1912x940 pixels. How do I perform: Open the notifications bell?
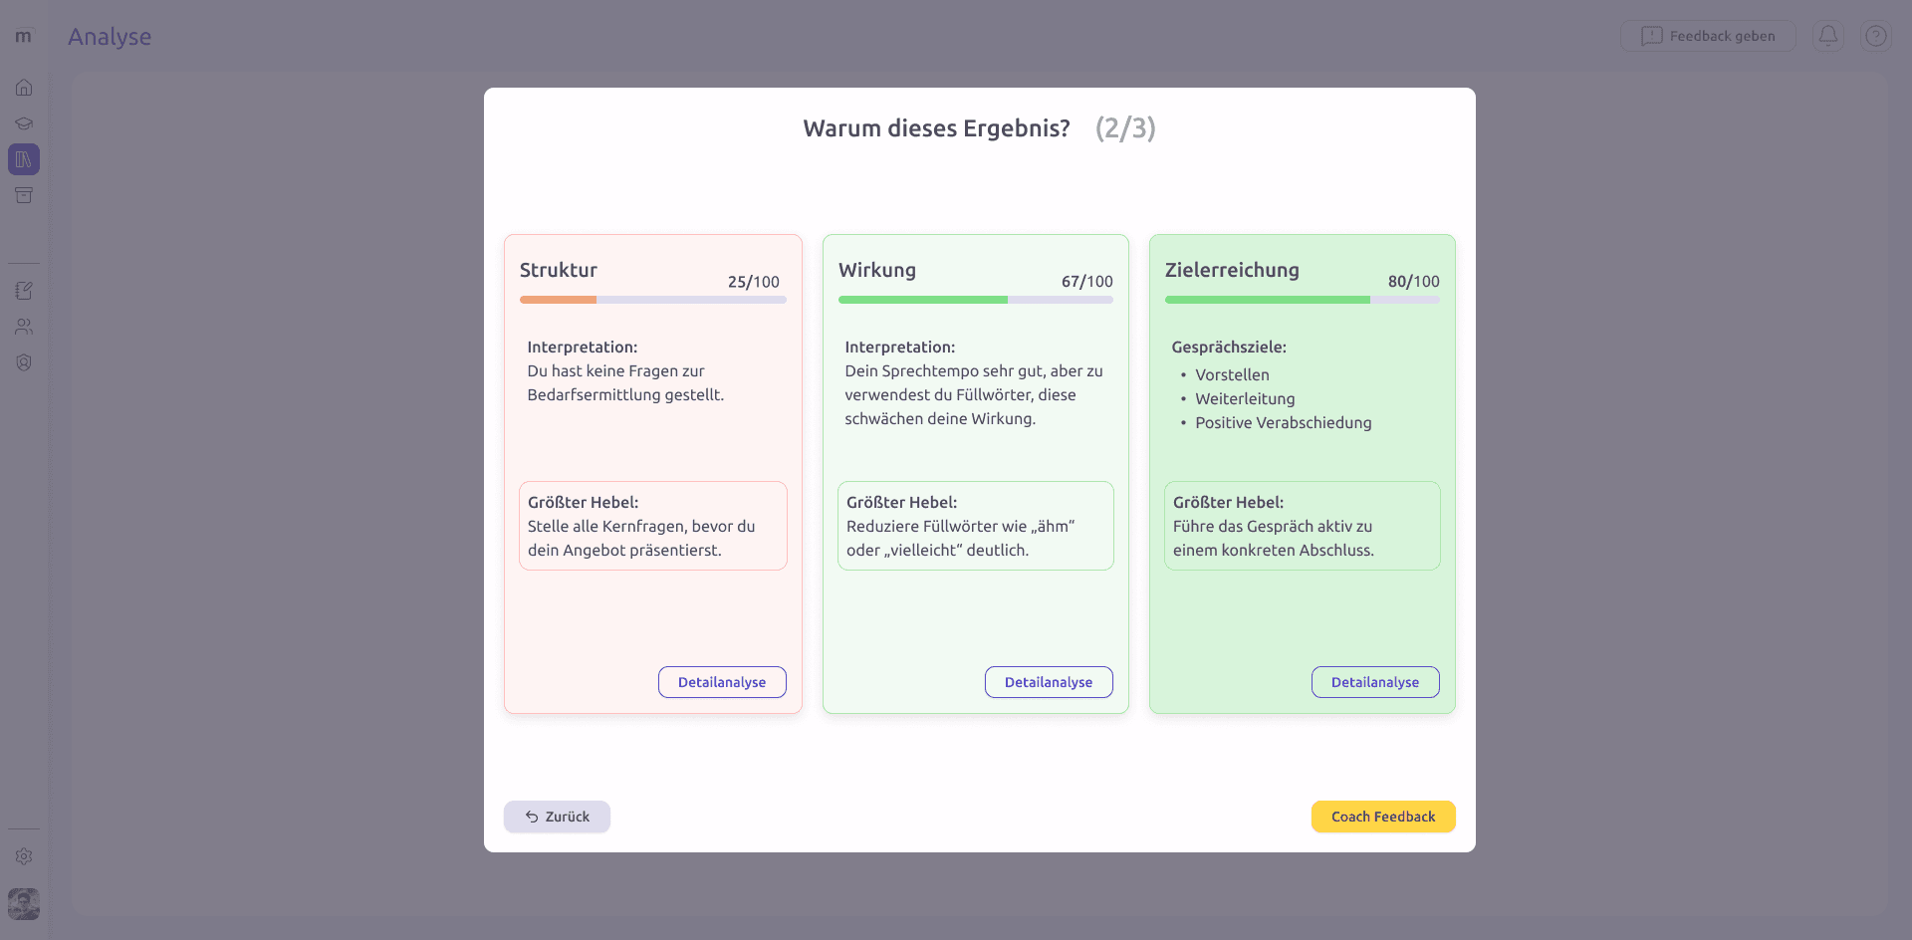[x=1828, y=36]
